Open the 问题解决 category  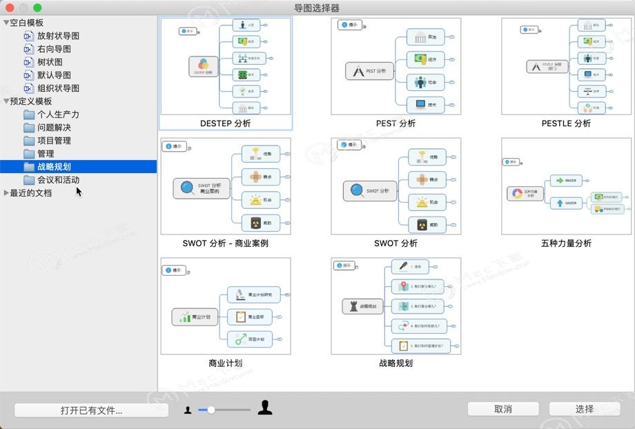pos(55,128)
